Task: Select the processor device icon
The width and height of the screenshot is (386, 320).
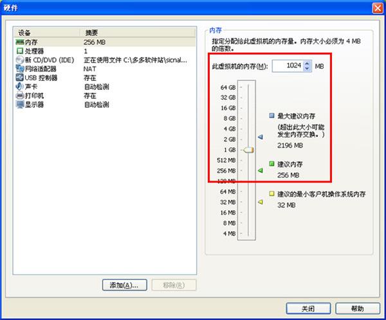Action: click(x=20, y=51)
